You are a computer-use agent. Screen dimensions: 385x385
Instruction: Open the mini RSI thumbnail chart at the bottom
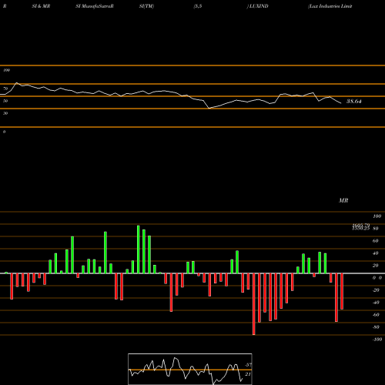[190, 369]
